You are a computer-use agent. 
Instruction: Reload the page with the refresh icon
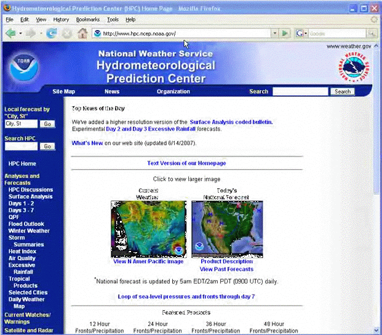(52, 33)
